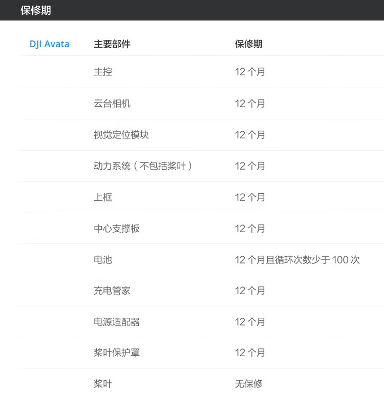The image size is (384, 410).
Task: Select the 12 个月 value beside 充电管家
Action: 250,291
